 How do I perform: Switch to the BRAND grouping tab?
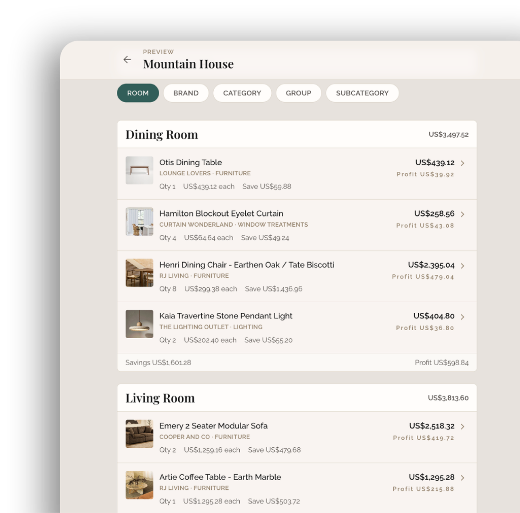[x=186, y=93]
